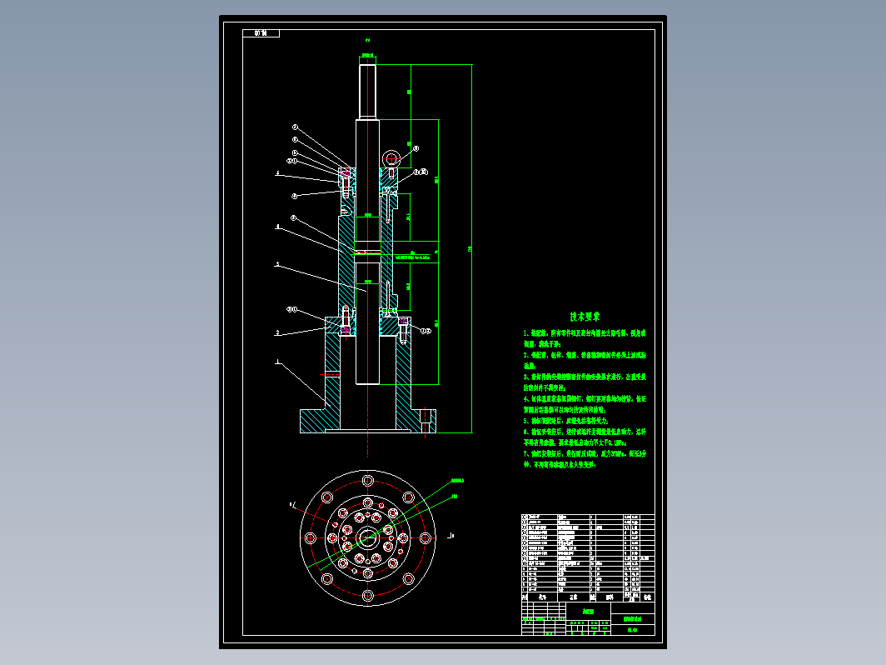Click part leader label 2
The width and height of the screenshot is (886, 665).
[277, 332]
